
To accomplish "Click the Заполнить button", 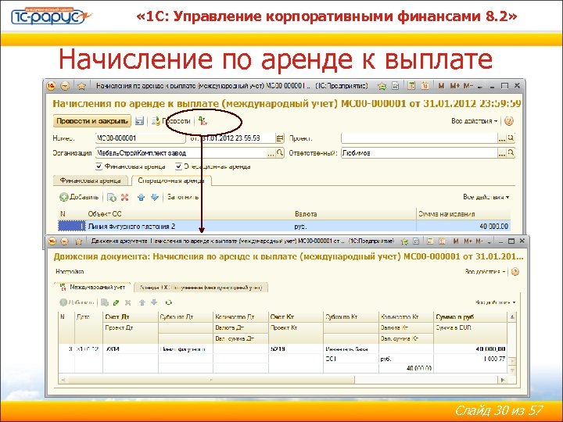I will [x=183, y=197].
